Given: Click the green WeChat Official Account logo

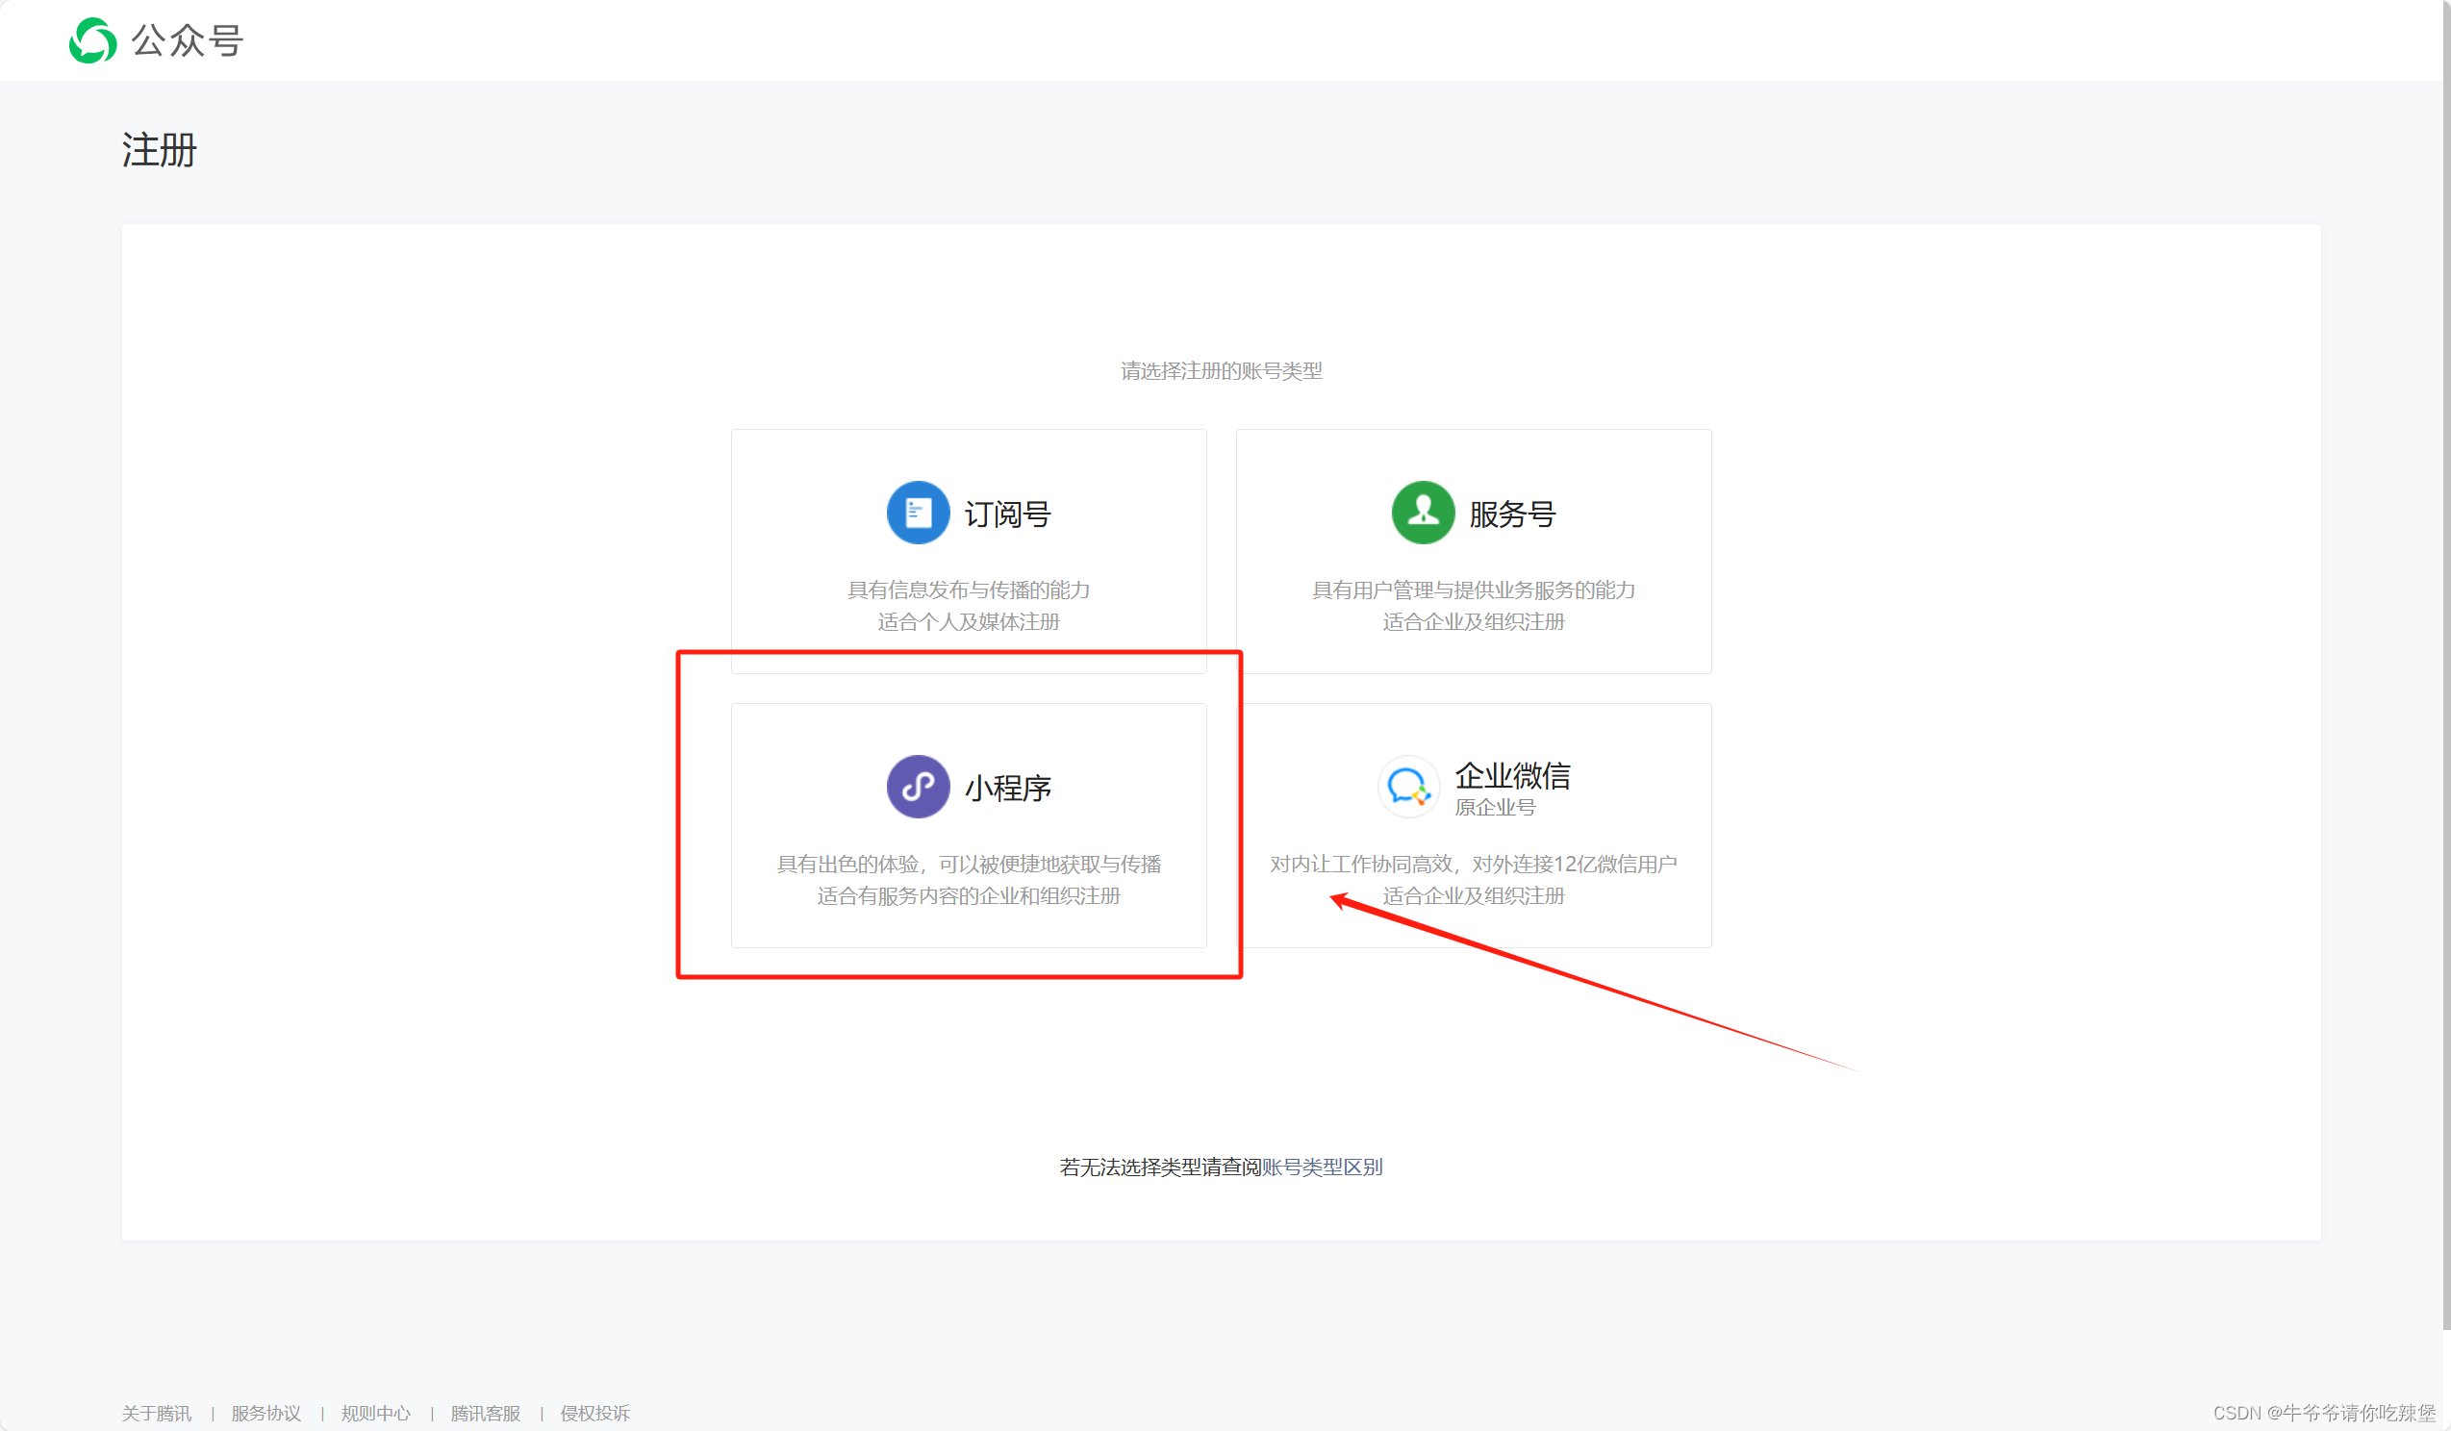Looking at the screenshot, I should tap(92, 40).
